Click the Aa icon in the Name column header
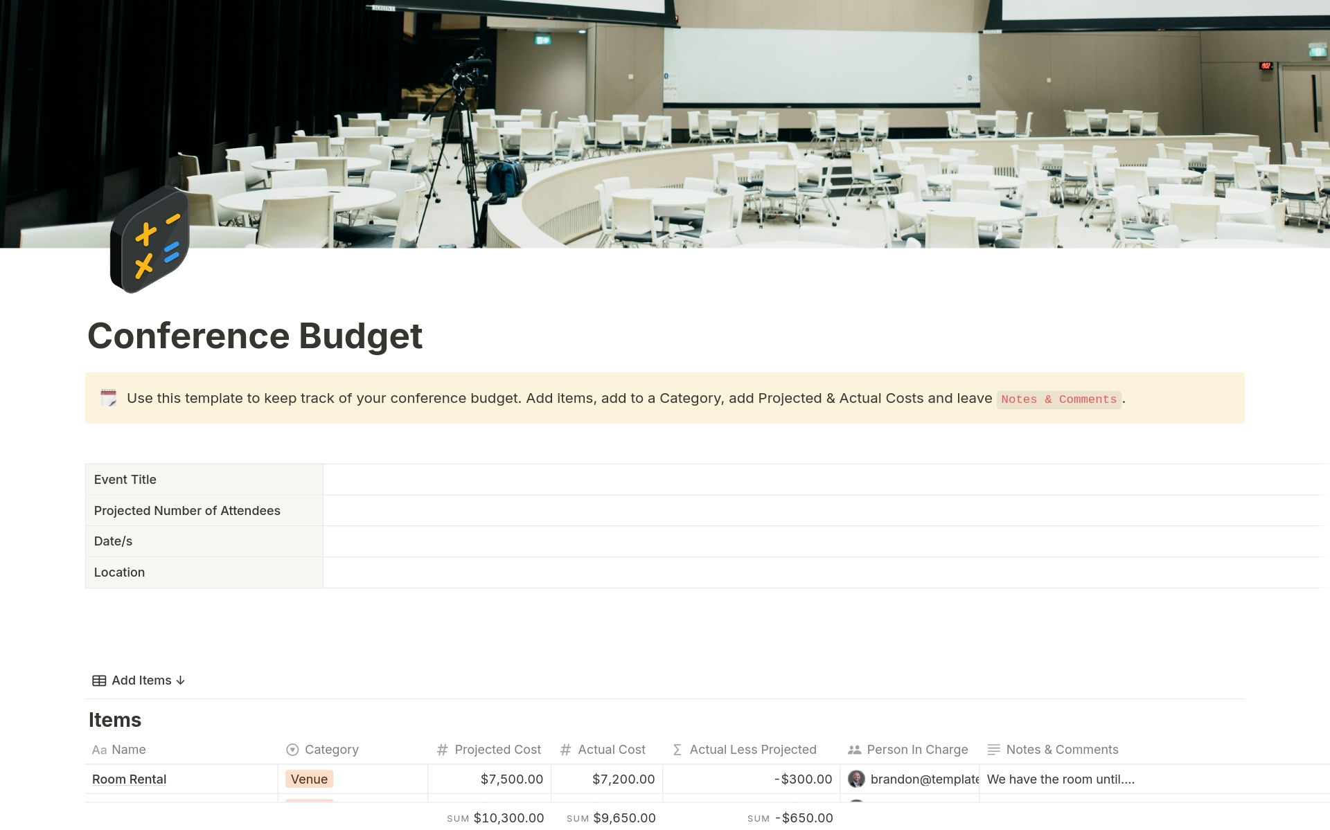 99,750
